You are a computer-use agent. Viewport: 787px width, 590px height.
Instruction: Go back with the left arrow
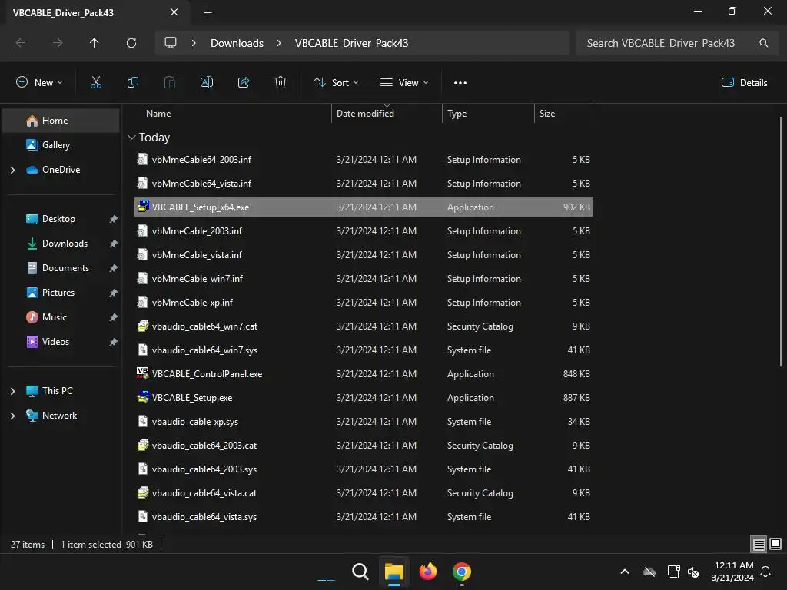[x=21, y=43]
